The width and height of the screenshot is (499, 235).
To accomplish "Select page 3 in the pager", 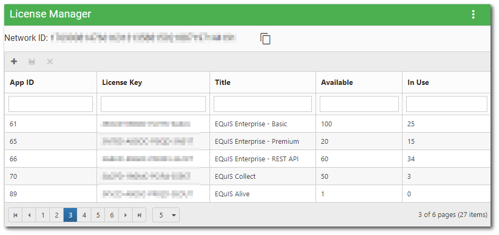I will pyautogui.click(x=71, y=215).
